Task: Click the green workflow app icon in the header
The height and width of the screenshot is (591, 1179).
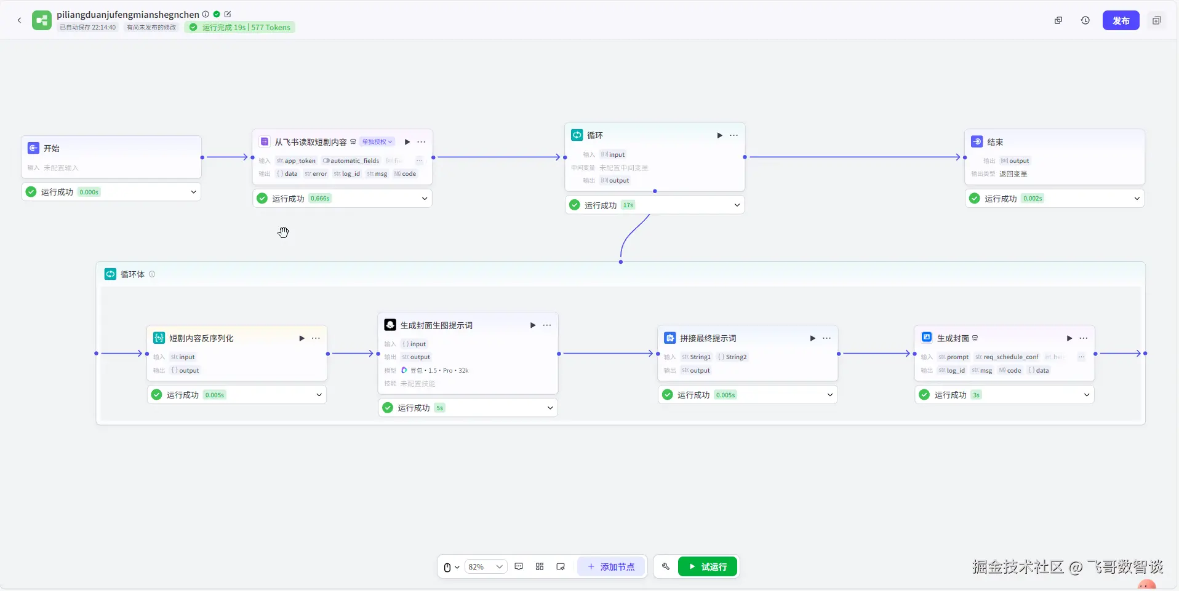Action: 42,20
